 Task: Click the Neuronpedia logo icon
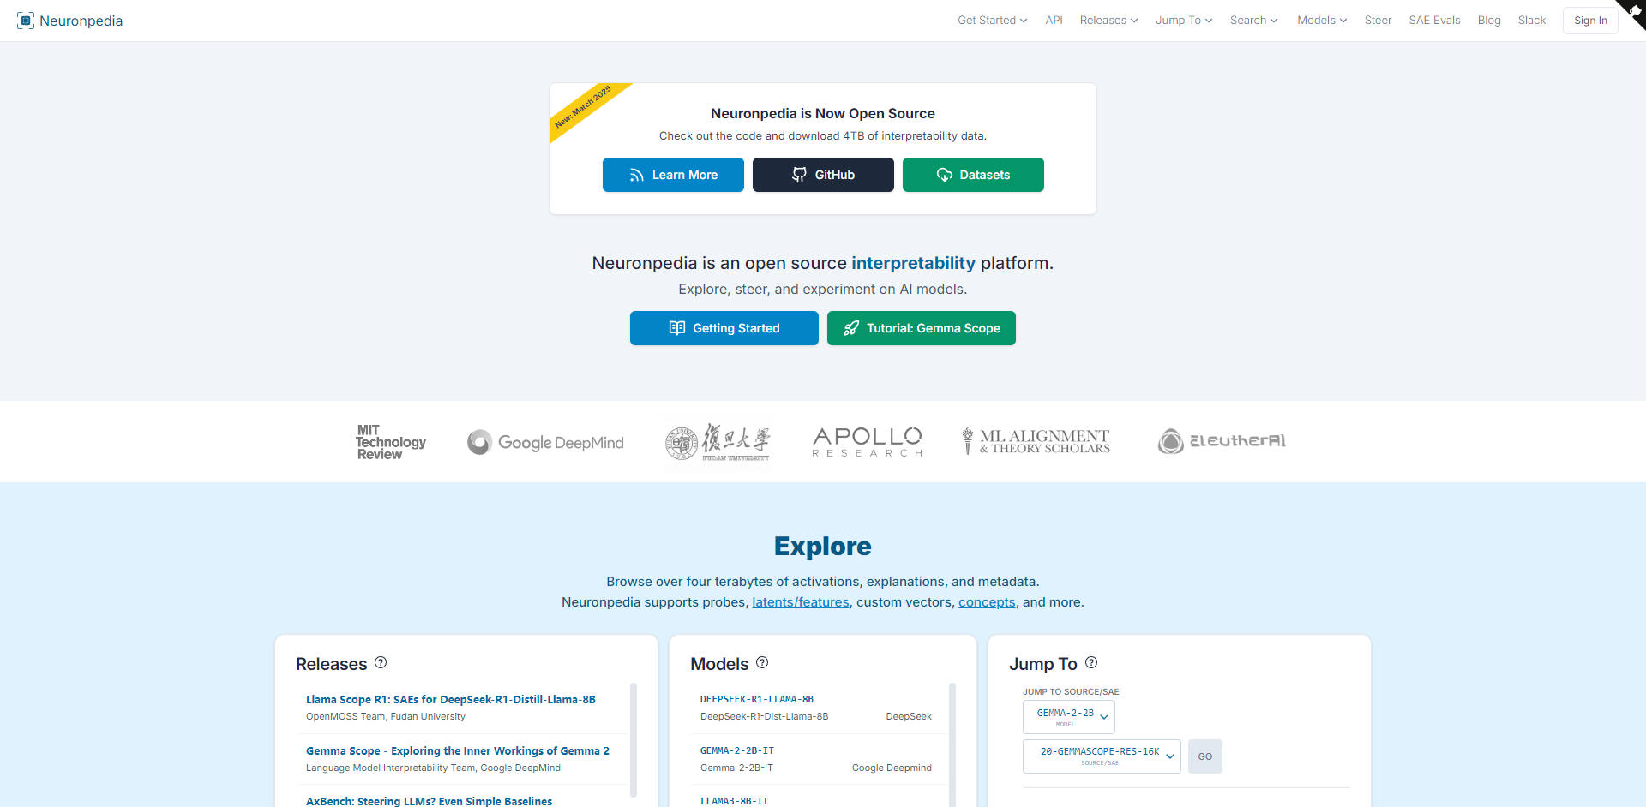26,20
